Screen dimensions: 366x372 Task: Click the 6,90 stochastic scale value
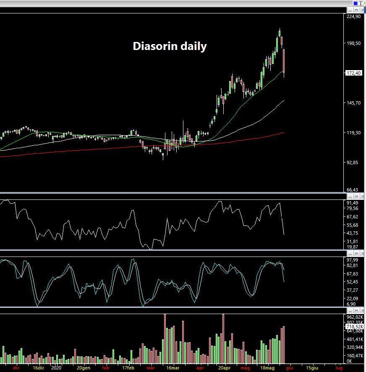point(351,304)
